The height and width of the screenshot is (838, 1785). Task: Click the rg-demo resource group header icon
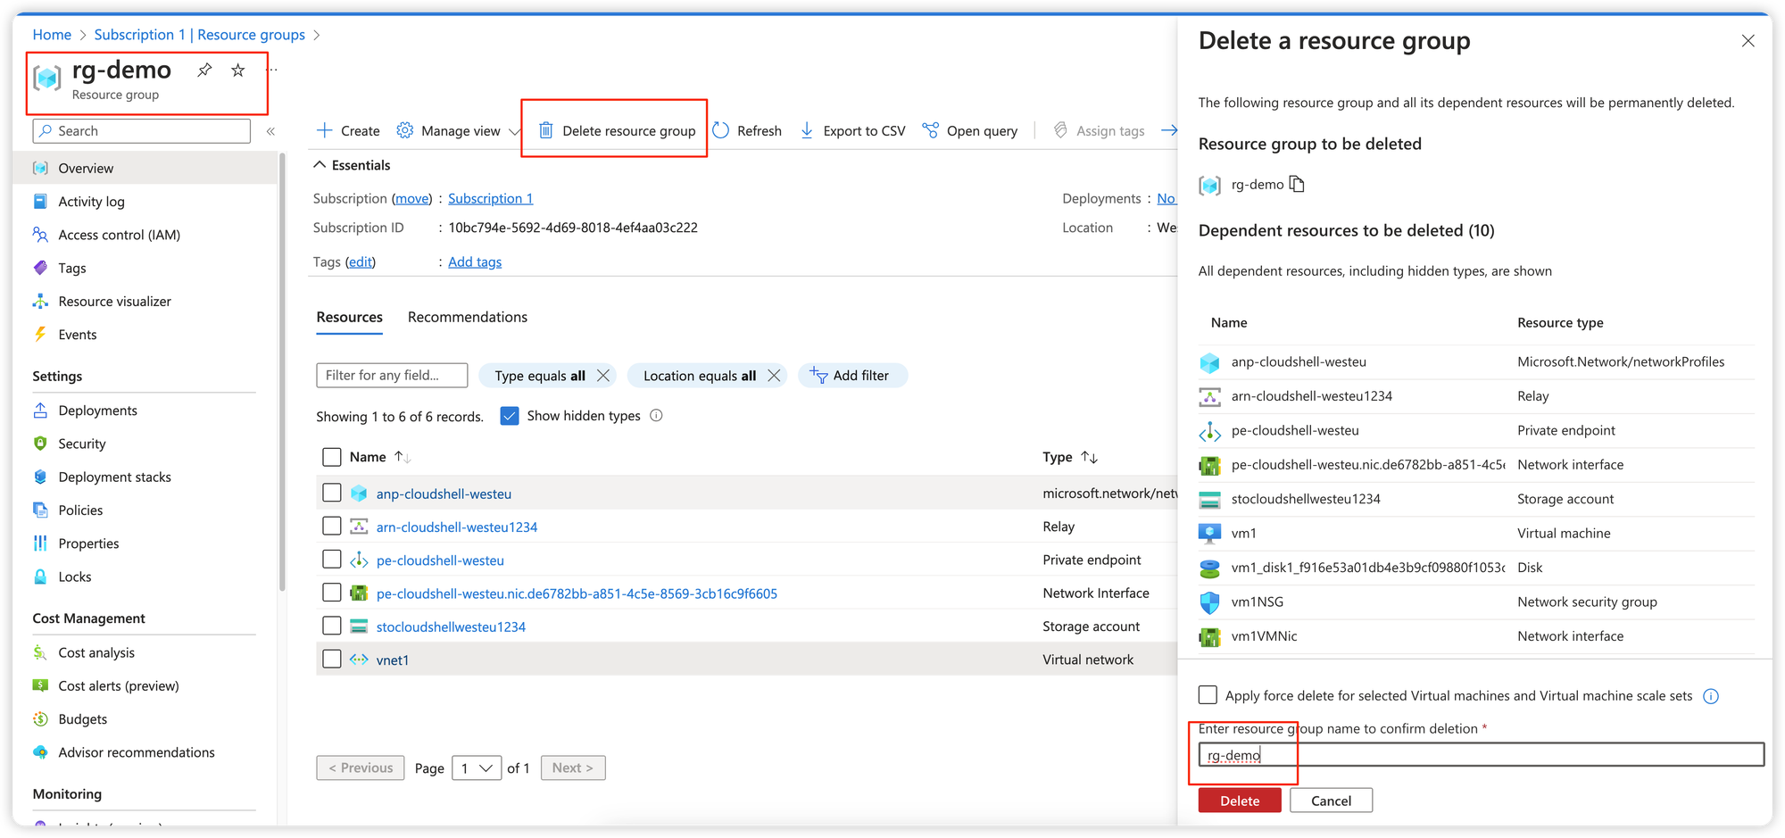[47, 78]
